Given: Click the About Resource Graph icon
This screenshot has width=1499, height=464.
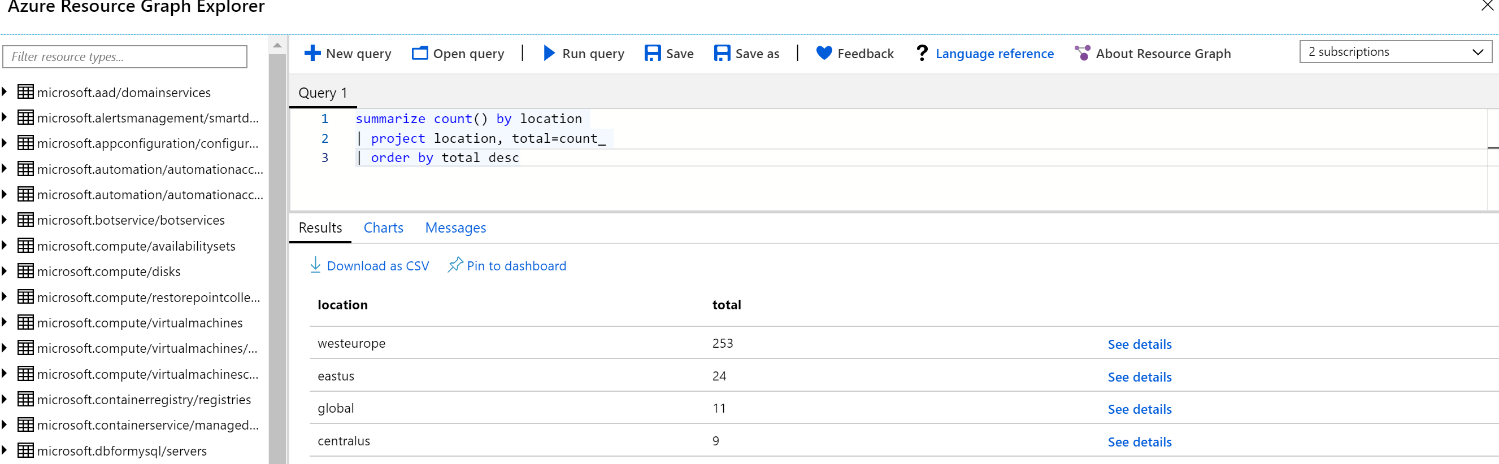Looking at the screenshot, I should [1083, 54].
